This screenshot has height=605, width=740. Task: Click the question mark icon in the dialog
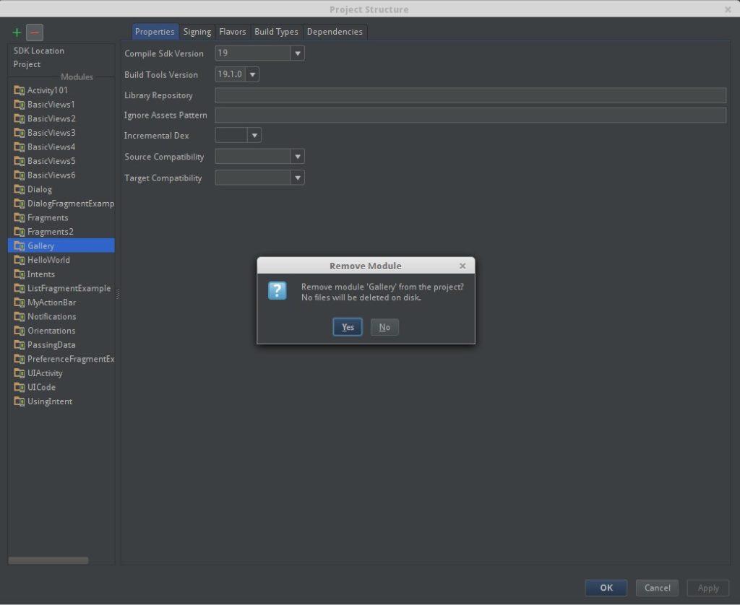[277, 291]
